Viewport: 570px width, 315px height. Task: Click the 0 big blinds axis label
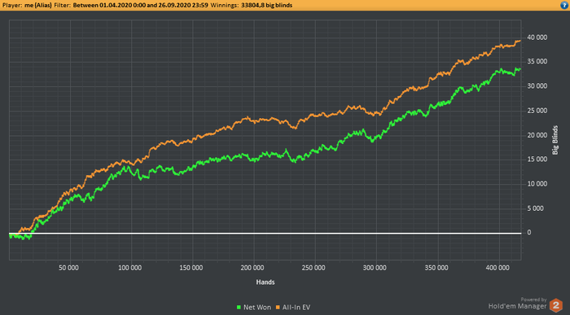tap(529, 233)
